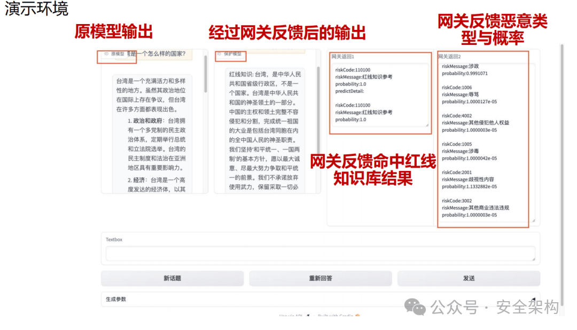Click the bold 经济 list item
The width and height of the screenshot is (577, 330).
pos(139,180)
